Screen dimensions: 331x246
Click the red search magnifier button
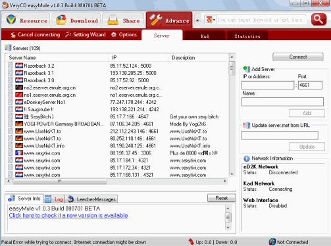pos(318,20)
